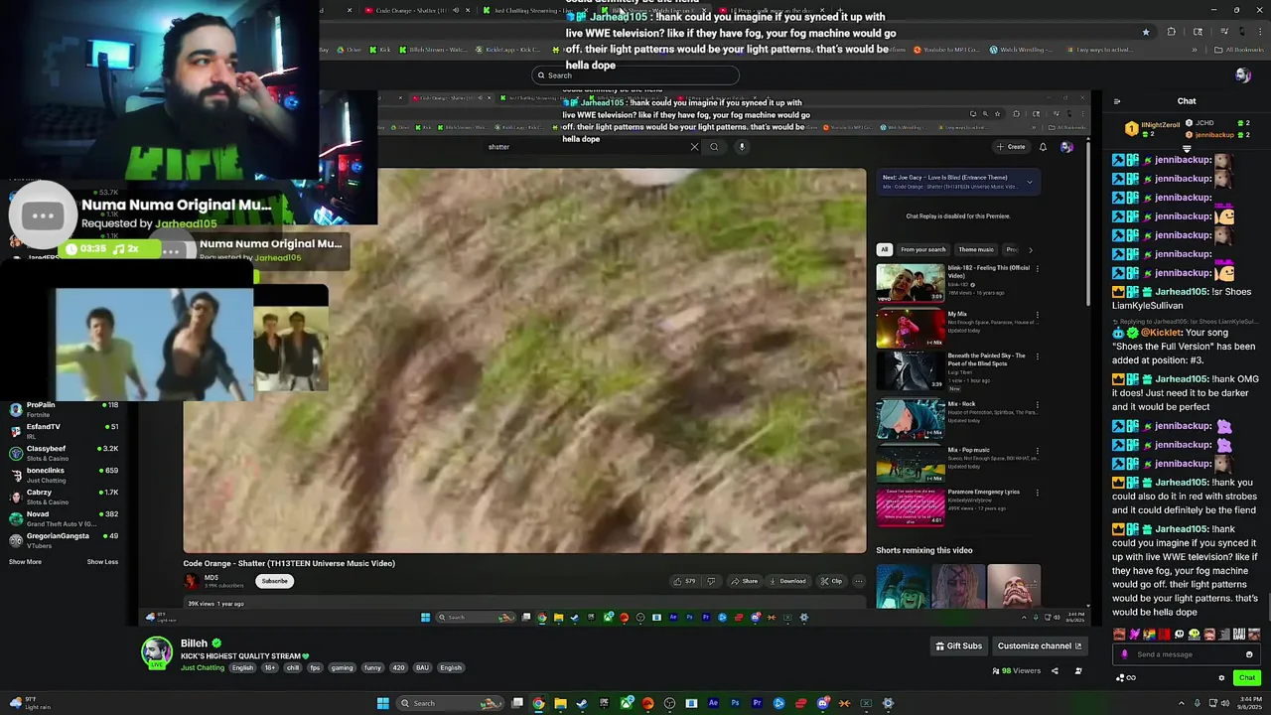Image resolution: width=1271 pixels, height=715 pixels.
Task: Open Discord from the taskbar
Action: pyautogui.click(x=823, y=703)
